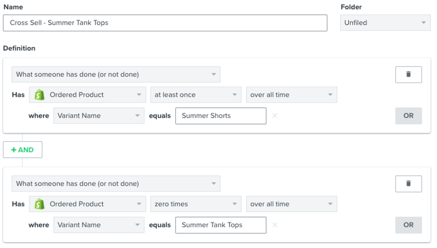Click the Shopify icon in second Ordered Product
Image resolution: width=437 pixels, height=248 pixels.
[x=40, y=204]
